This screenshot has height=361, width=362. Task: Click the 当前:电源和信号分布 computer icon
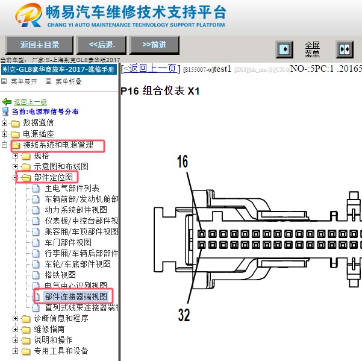(5, 111)
